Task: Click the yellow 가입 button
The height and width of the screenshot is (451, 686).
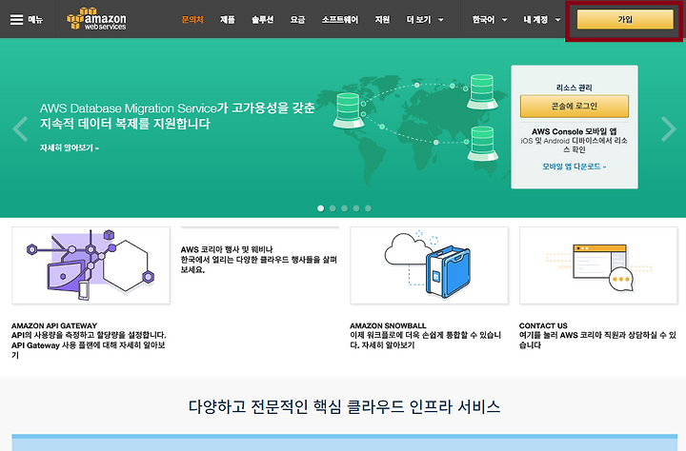Action: point(625,20)
